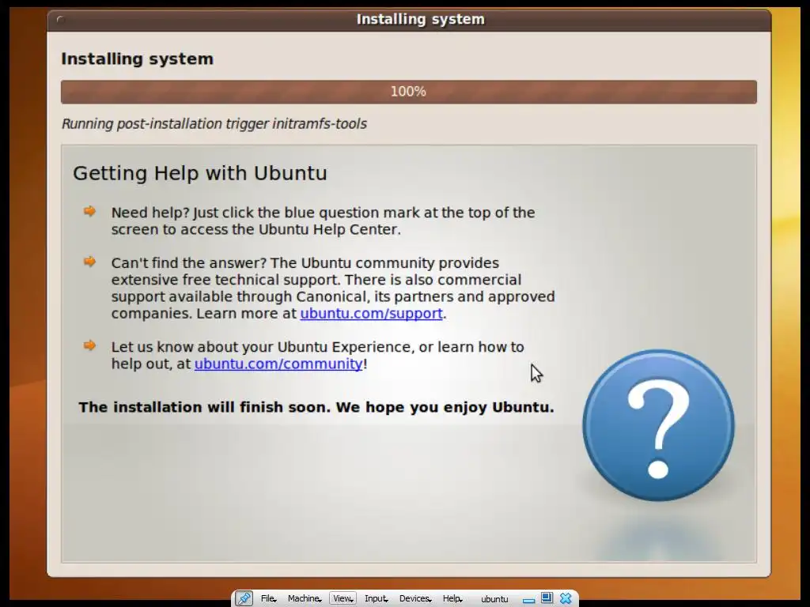Screen dimensions: 810x607
Task: Open the File menu in VirtualBox toolbar
Action: pyautogui.click(x=268, y=598)
